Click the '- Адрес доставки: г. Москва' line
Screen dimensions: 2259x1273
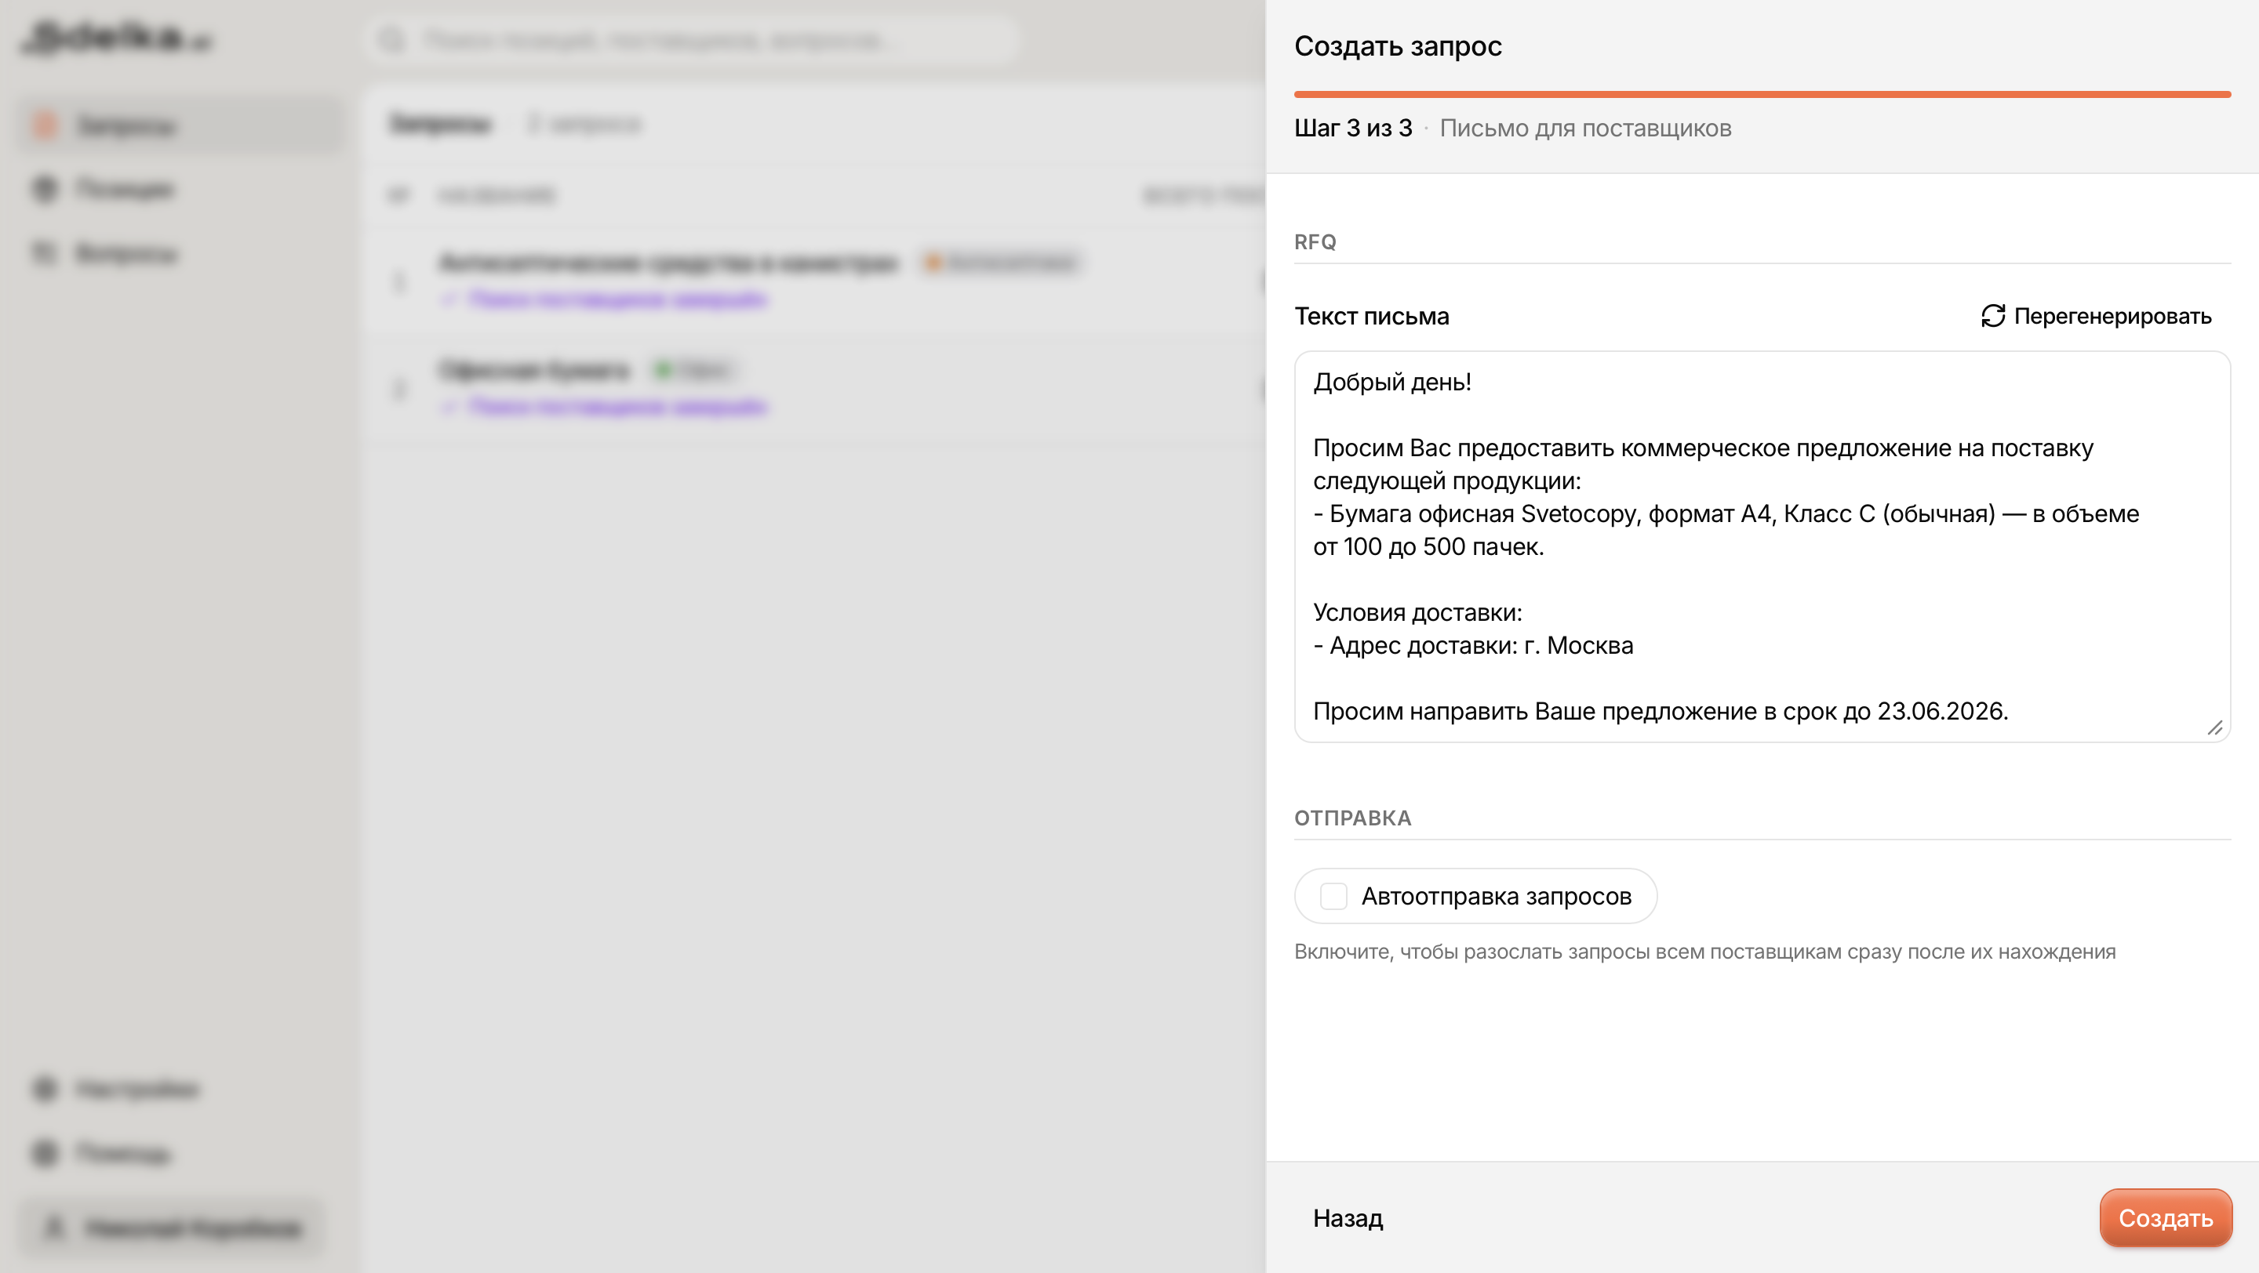point(1473,646)
